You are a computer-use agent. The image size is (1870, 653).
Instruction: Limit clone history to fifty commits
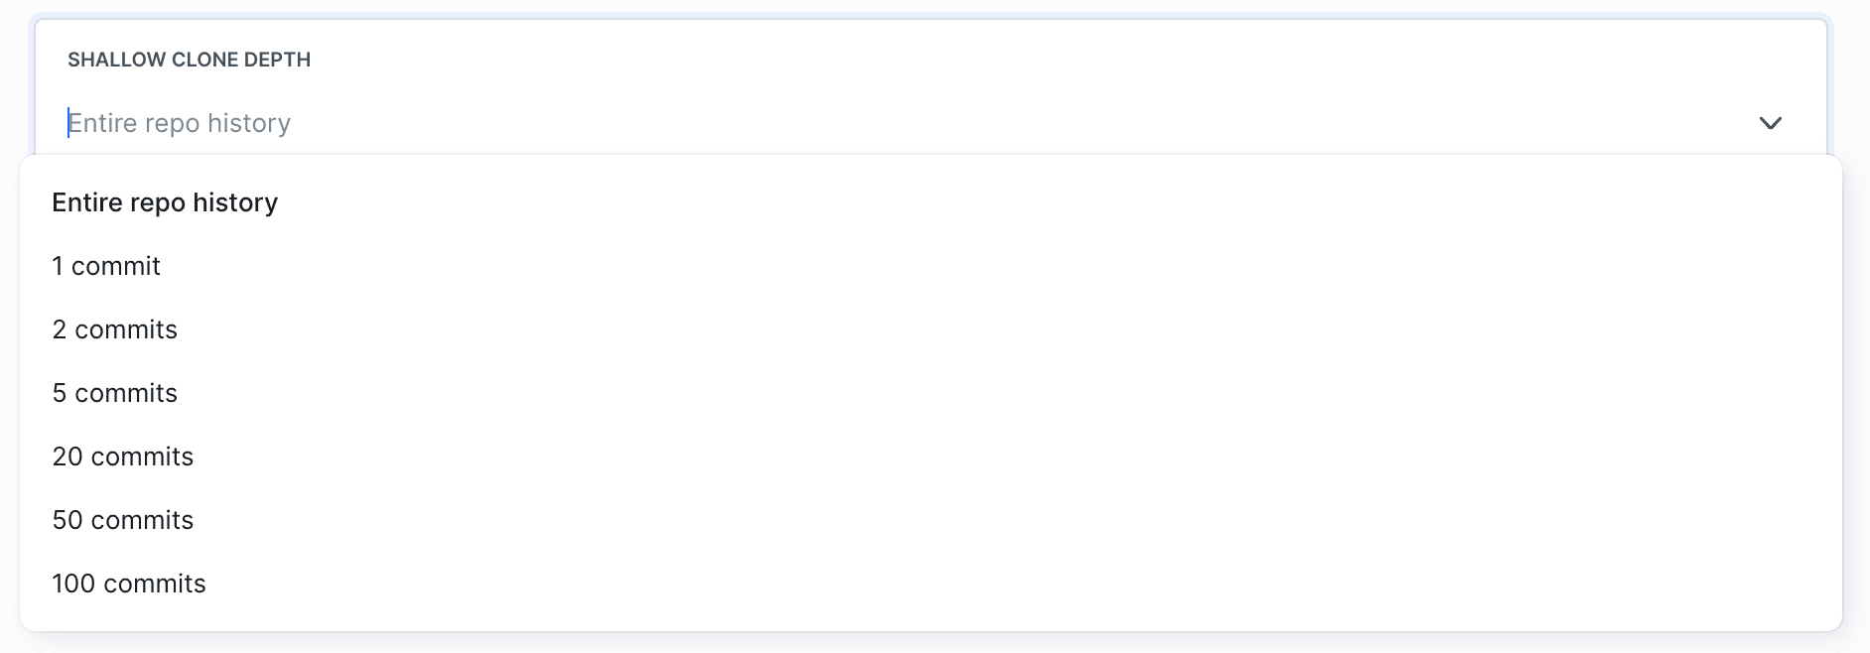(123, 520)
